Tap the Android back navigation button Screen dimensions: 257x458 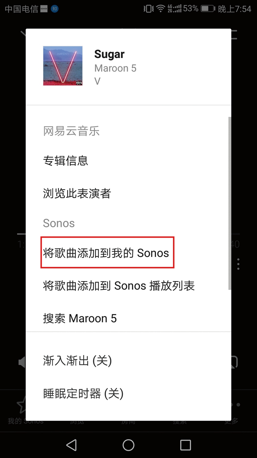click(x=71, y=445)
